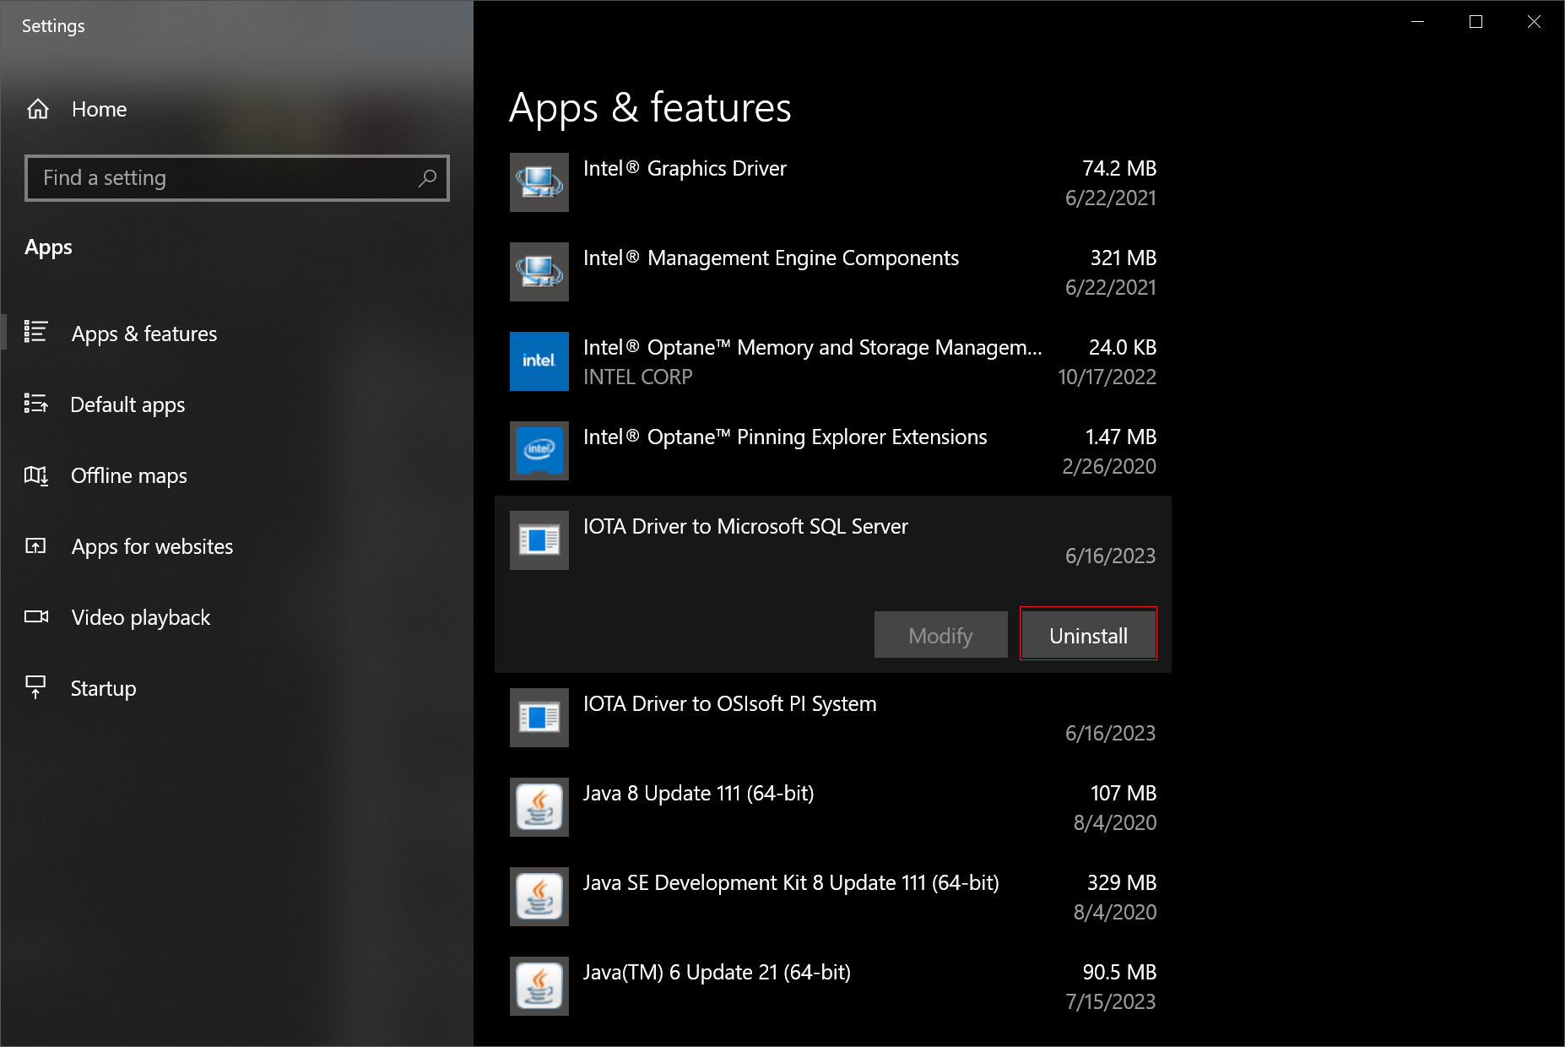The image size is (1565, 1047).
Task: Click the Apps & features page heading
Action: click(650, 108)
